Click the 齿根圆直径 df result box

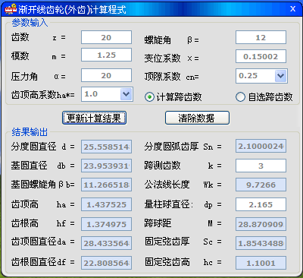[x=106, y=263]
